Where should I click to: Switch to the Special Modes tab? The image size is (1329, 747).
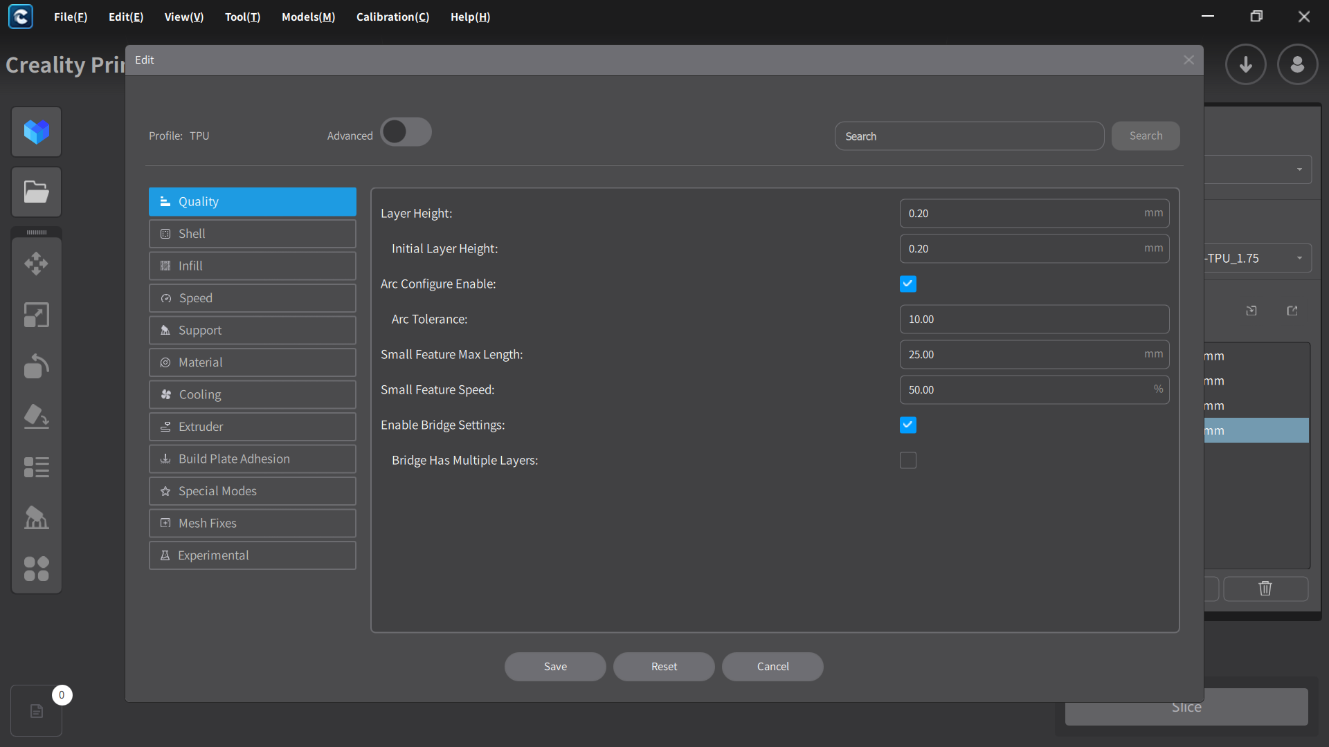pos(253,491)
